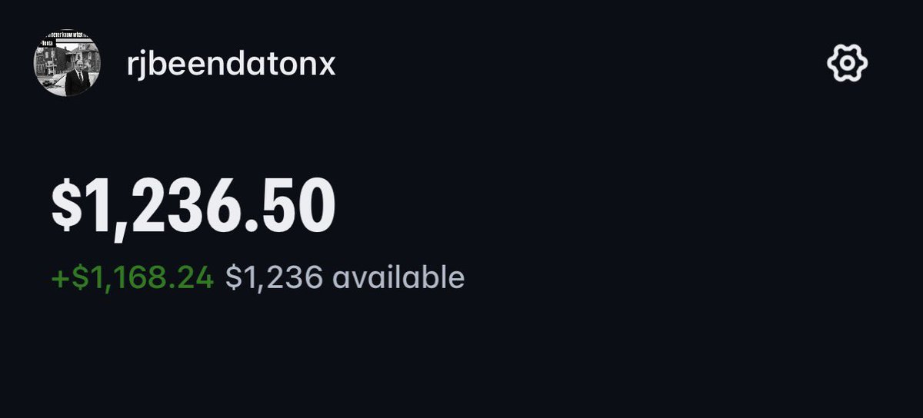
Task: View profile by clicking the circular photo
Action: coord(66,65)
